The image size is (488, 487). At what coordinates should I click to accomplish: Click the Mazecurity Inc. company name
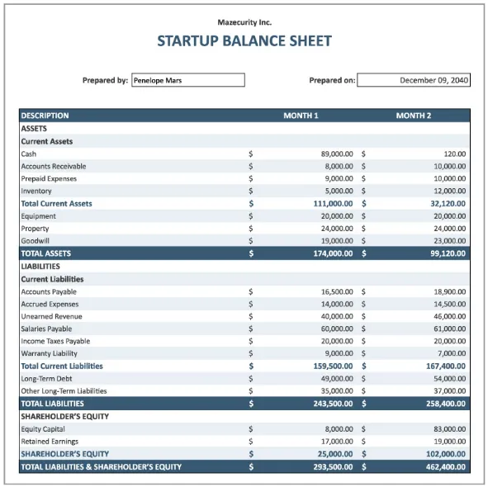pos(244,22)
